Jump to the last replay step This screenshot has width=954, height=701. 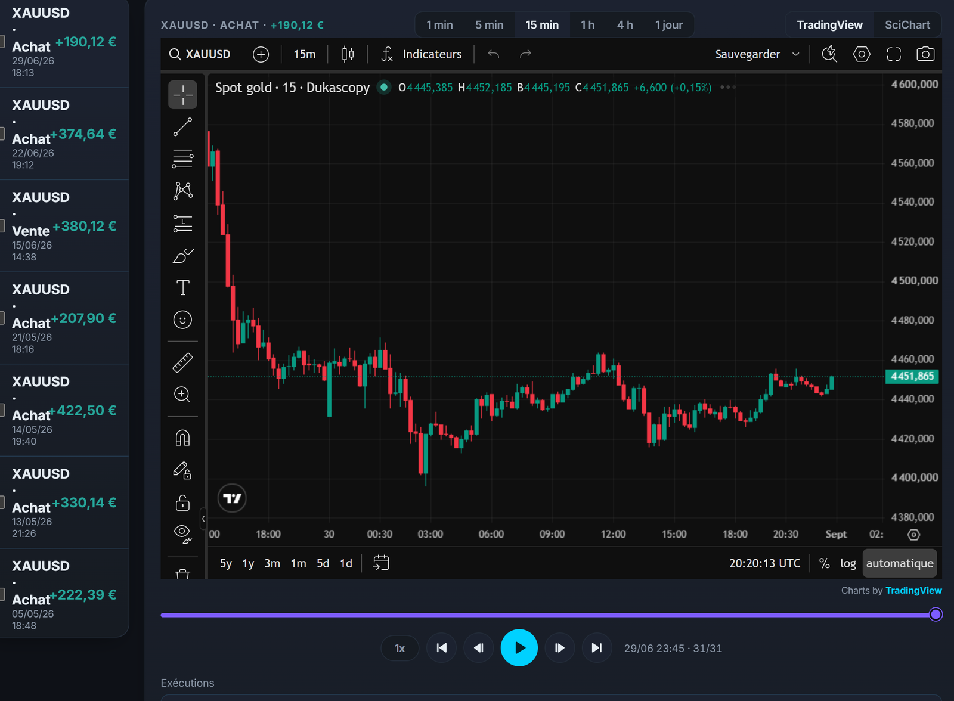coord(597,648)
